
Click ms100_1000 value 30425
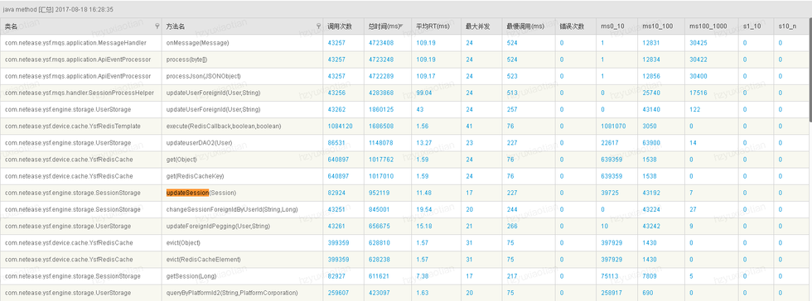[x=698, y=43]
